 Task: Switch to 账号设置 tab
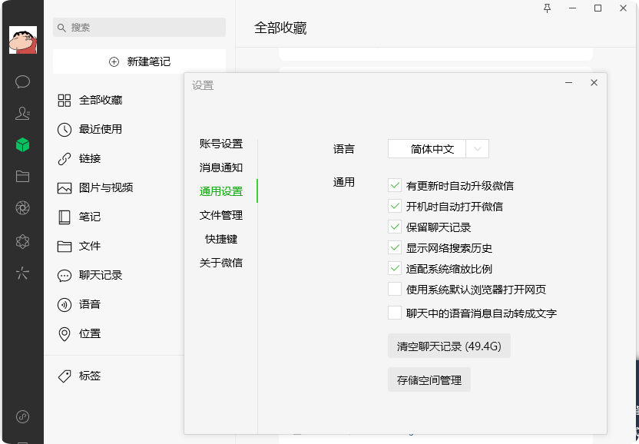point(221,144)
